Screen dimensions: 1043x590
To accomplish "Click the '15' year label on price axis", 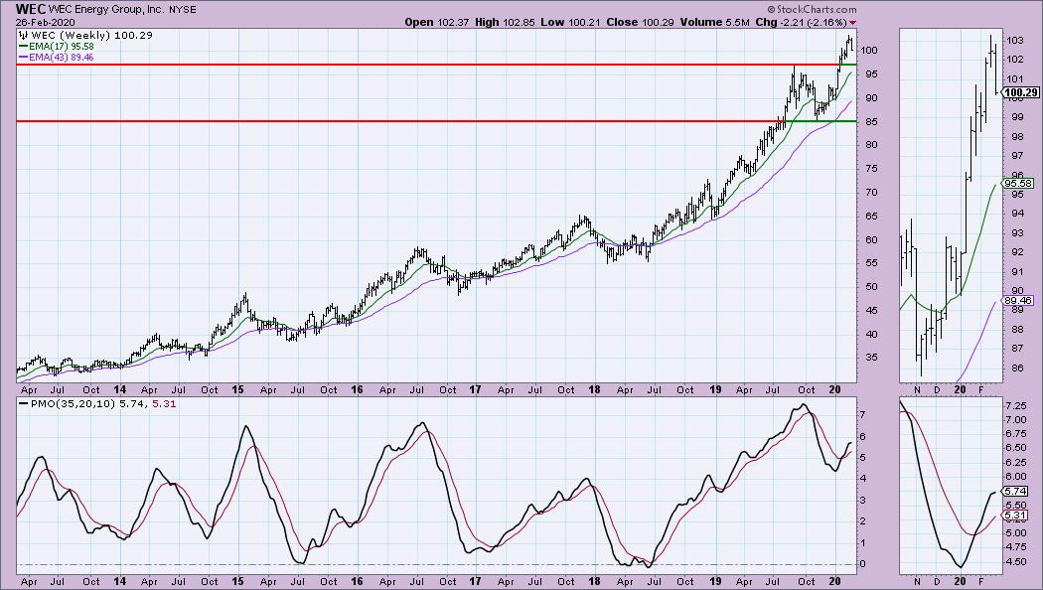I will (237, 389).
